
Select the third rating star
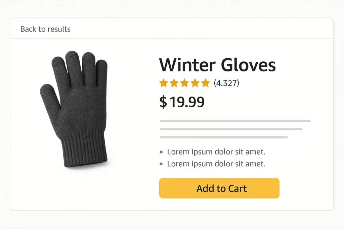click(184, 83)
